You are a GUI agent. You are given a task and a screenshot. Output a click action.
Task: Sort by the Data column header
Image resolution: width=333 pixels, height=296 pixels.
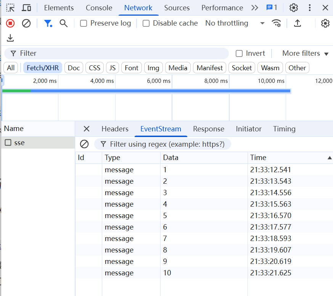(x=204, y=158)
